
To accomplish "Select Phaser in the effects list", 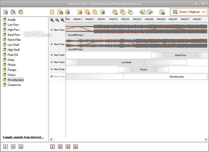I will [x=12, y=65].
